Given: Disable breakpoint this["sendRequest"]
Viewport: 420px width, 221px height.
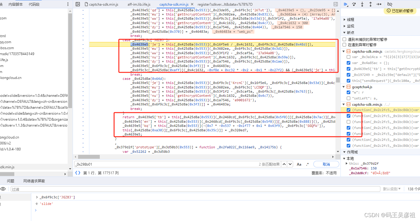Looking at the screenshot, I should coord(349,81).
